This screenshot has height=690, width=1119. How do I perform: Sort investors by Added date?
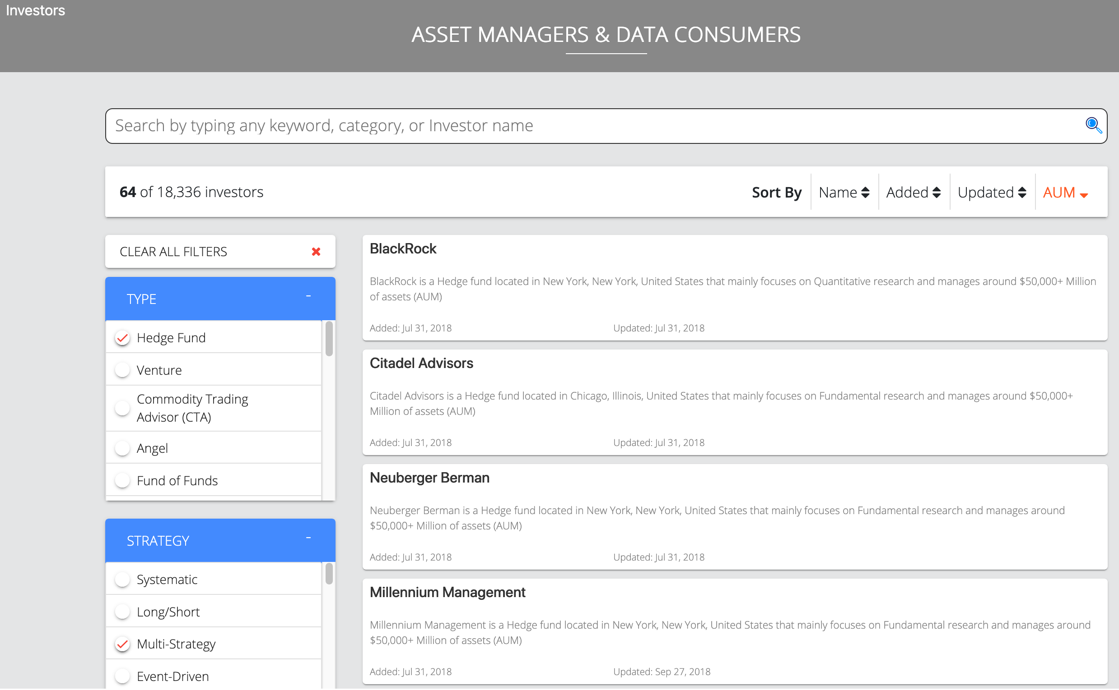(914, 193)
